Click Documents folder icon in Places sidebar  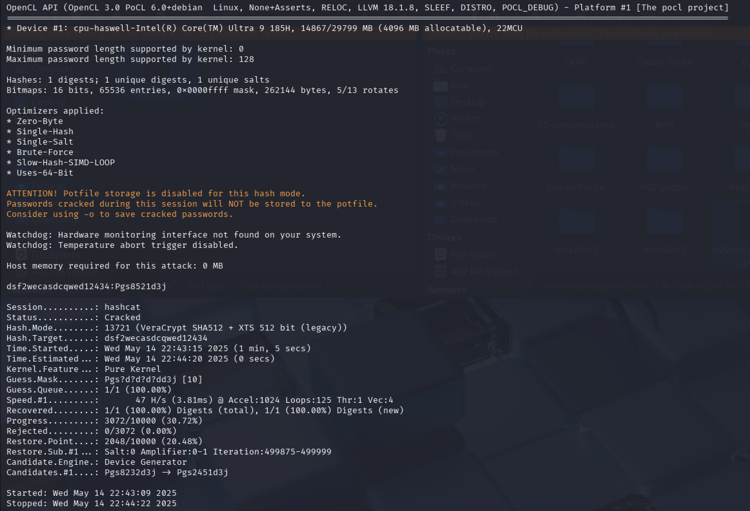pos(441,152)
